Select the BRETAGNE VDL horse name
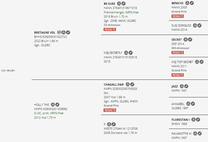 point(45,33)
